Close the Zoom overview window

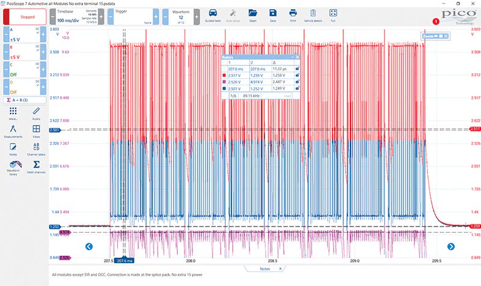click(x=446, y=36)
